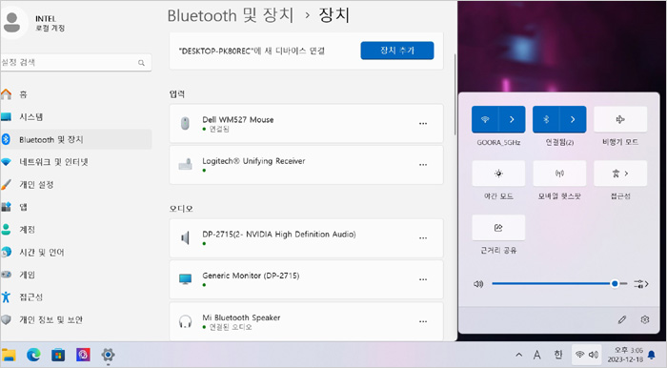The image size is (667, 368).
Task: Click the Mi Bluetooth Speaker label
Action: [241, 317]
